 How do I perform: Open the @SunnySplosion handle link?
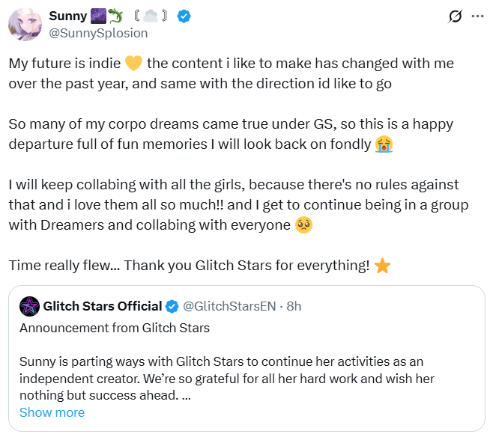[98, 33]
